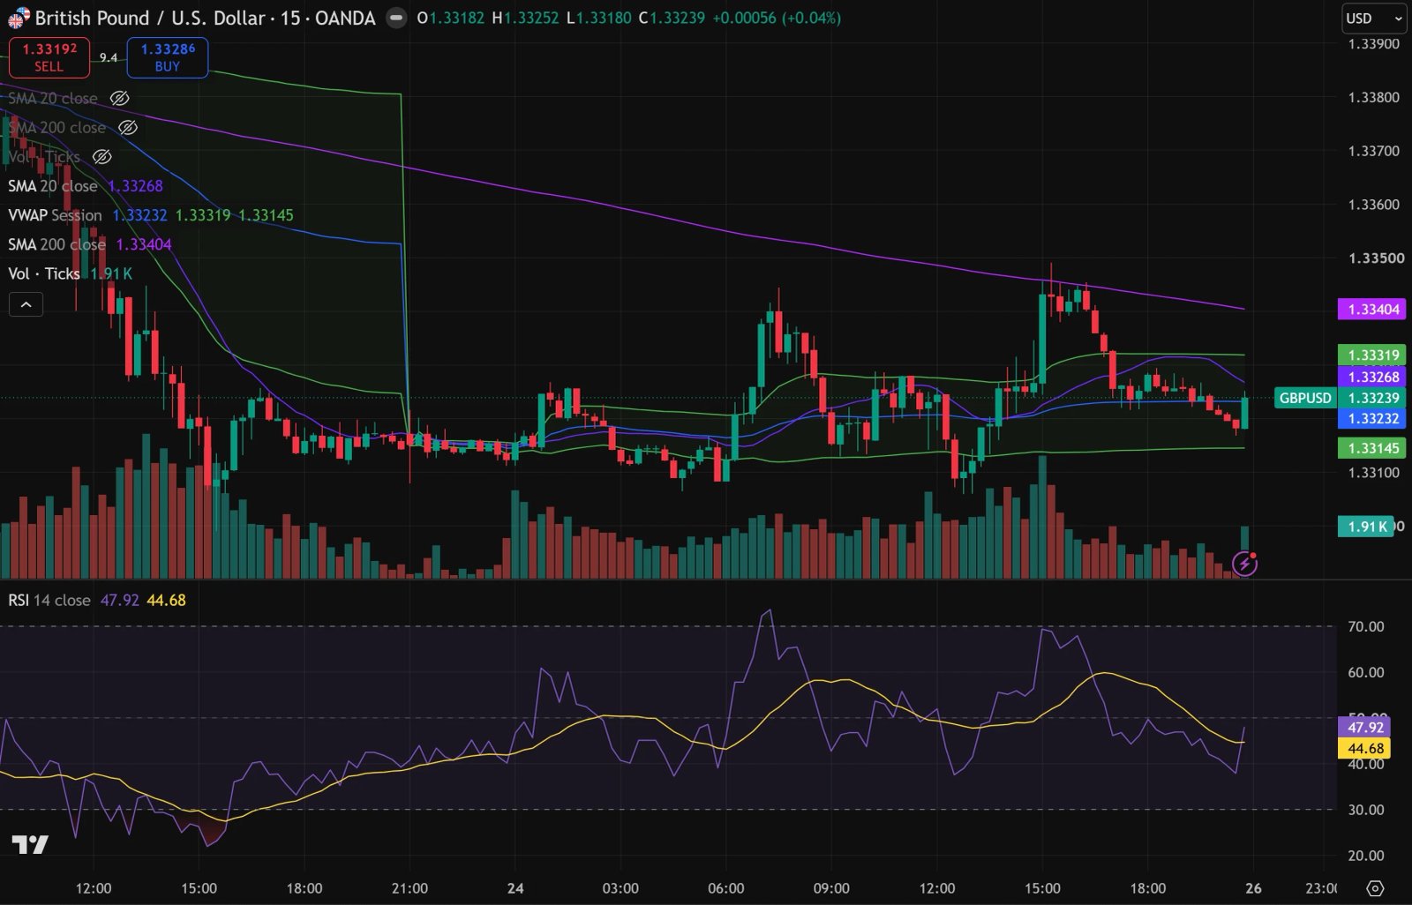Click the purple 1.33404 price tag
Viewport: 1412px width, 905px height.
1372,310
